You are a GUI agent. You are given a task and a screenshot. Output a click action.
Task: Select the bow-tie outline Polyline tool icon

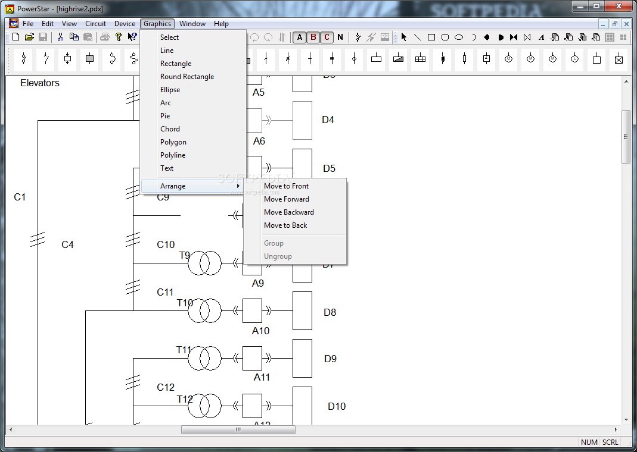tap(527, 37)
